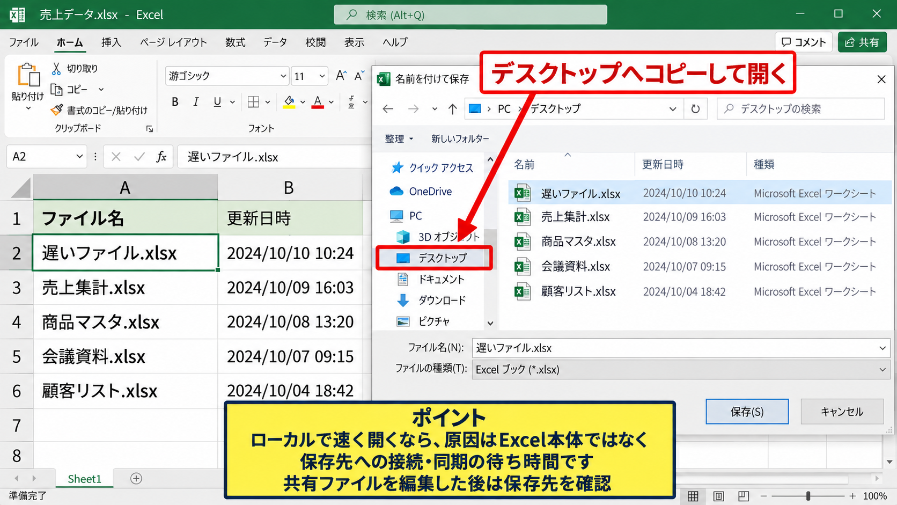This screenshot has height=505, width=897.
Task: Click the デスクトップの検索 search field
Action: pos(800,109)
